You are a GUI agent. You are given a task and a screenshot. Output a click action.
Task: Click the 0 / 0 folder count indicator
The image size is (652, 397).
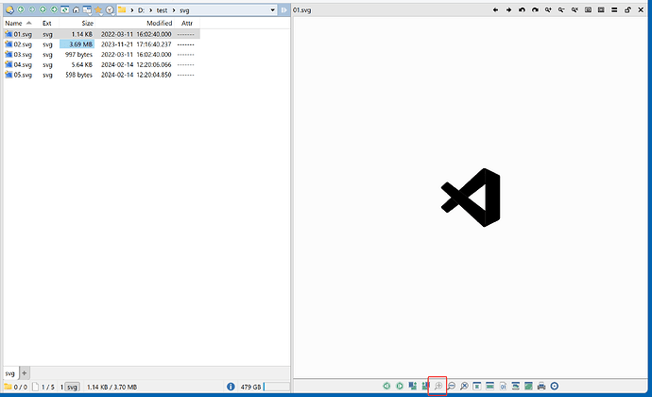[16, 387]
